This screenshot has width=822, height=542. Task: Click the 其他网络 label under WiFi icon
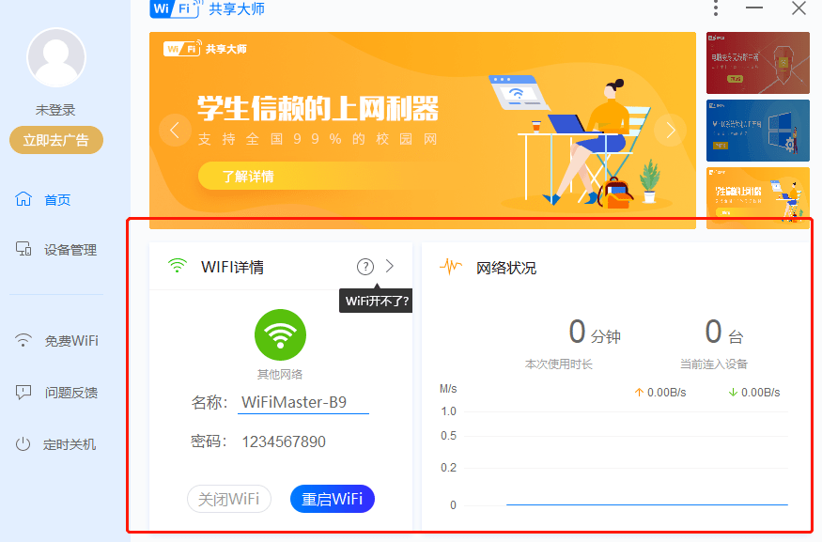(x=280, y=374)
